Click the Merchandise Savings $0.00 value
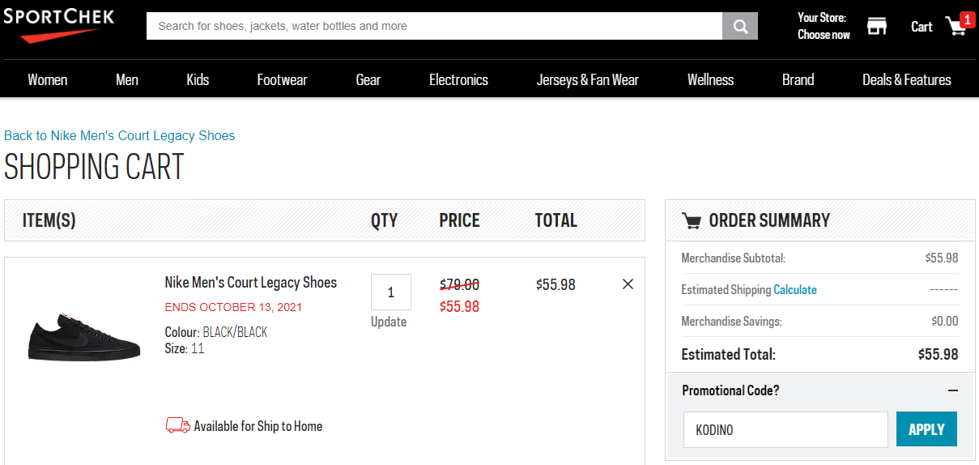The width and height of the screenshot is (979, 465). tap(945, 322)
